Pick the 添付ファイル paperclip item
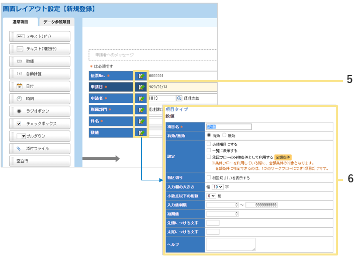The height and width of the screenshot is (258, 358). pyautogui.click(x=39, y=149)
